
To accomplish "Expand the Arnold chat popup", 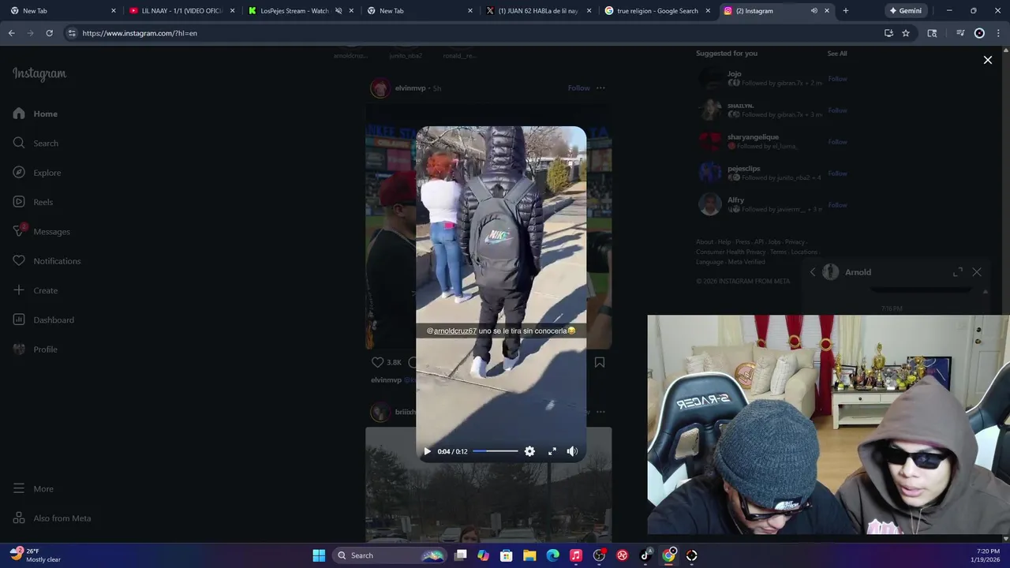I will 958,272.
